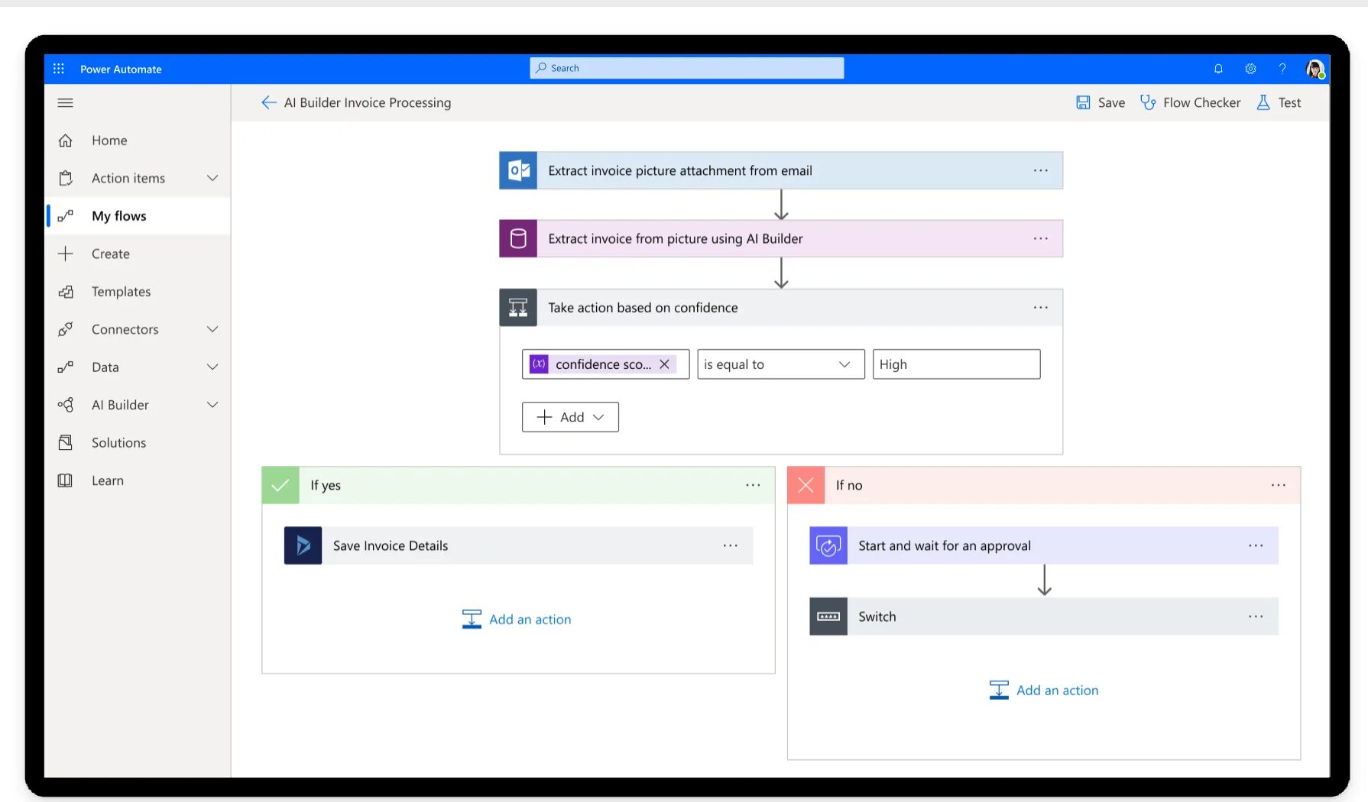
Task: Expand AI Builder section chevron
Action: (212, 405)
